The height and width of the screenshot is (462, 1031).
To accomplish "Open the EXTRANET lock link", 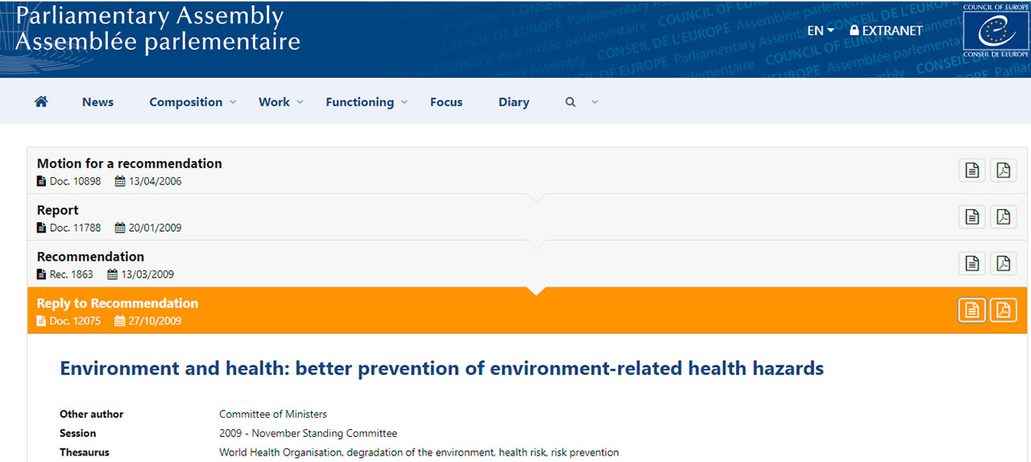I will 886,31.
